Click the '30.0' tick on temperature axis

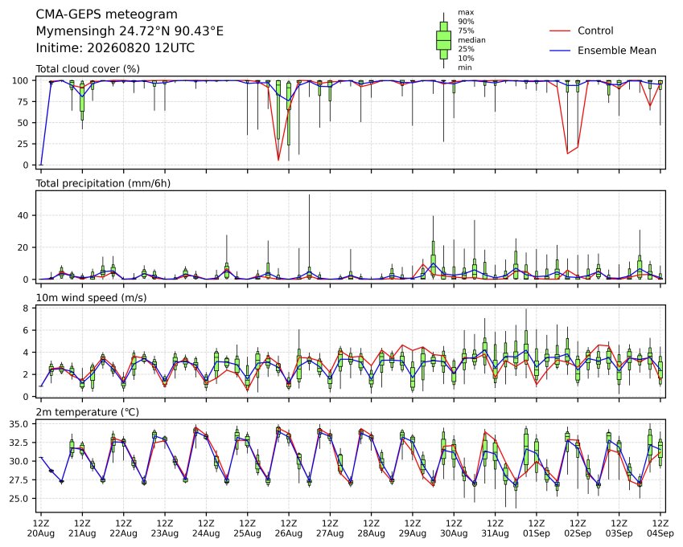click(x=19, y=462)
